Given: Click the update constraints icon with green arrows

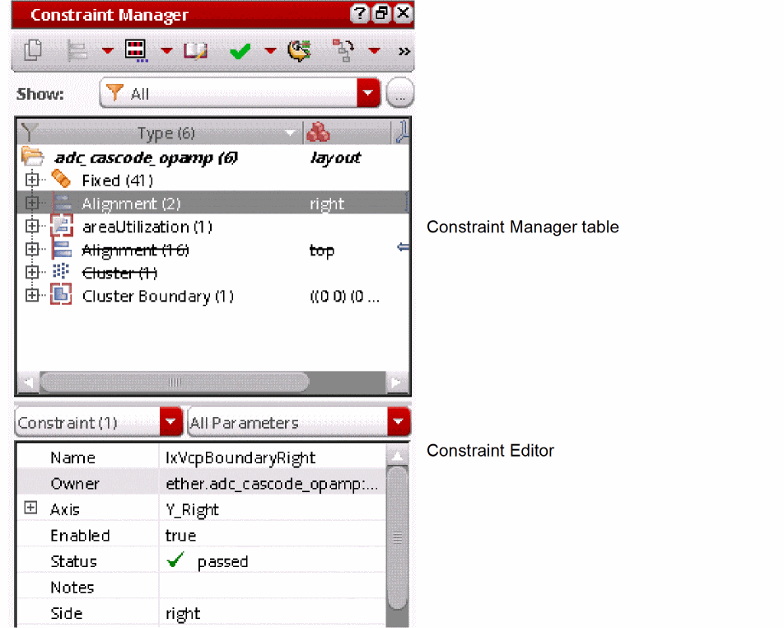Looking at the screenshot, I should point(299,50).
